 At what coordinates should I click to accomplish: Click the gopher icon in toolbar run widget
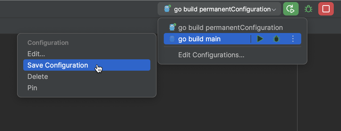pyautogui.click(x=167, y=9)
